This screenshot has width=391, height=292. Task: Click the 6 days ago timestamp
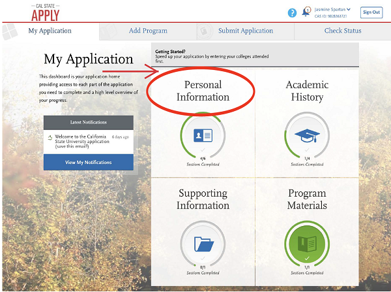click(120, 137)
